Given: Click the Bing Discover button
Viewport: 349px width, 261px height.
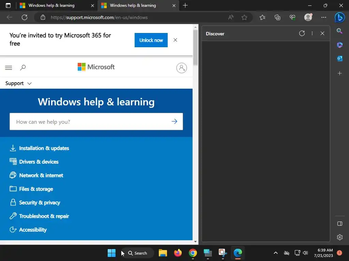Looking at the screenshot, I should [340, 17].
